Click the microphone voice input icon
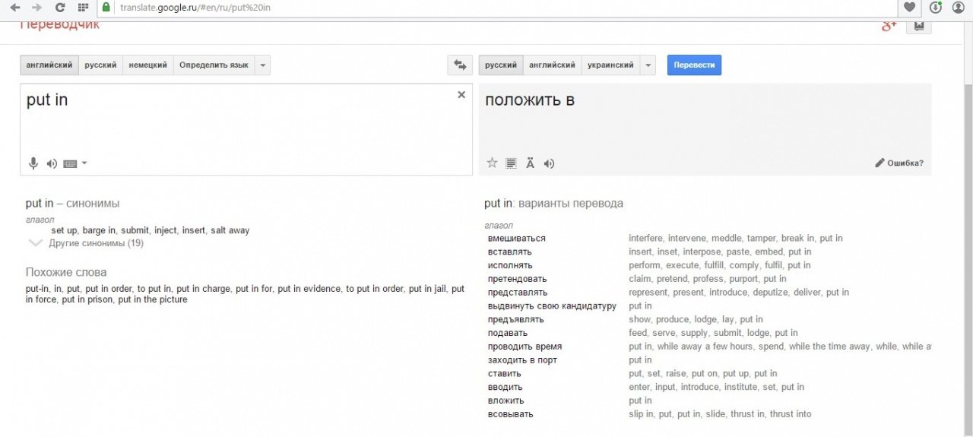Image resolution: width=973 pixels, height=437 pixels. [33, 163]
